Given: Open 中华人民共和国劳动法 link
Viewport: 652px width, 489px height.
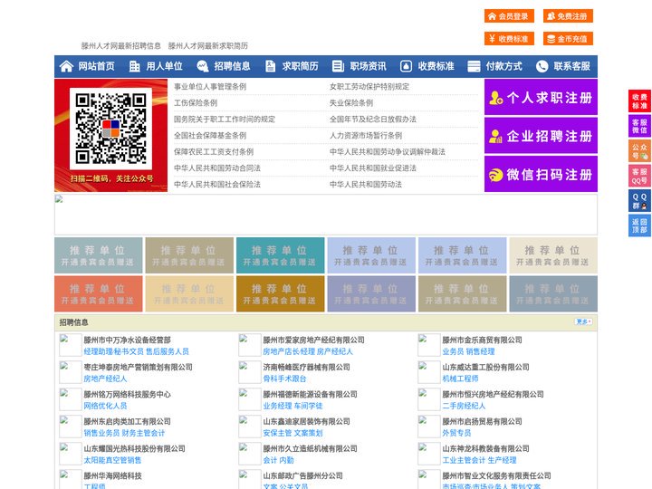Looking at the screenshot, I should point(366,184).
